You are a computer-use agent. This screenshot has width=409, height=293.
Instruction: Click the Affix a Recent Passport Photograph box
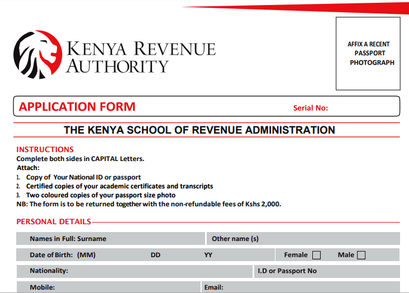click(368, 54)
